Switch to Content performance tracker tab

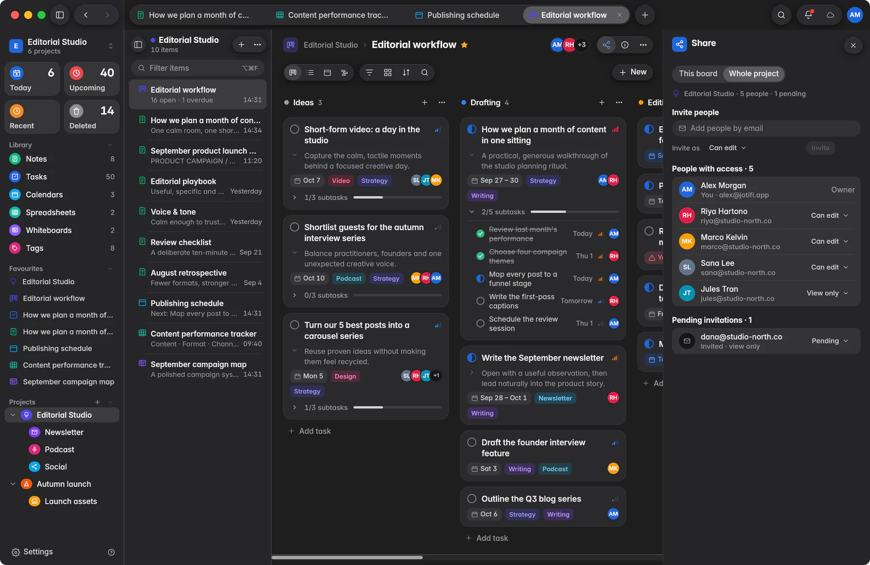[x=332, y=15]
